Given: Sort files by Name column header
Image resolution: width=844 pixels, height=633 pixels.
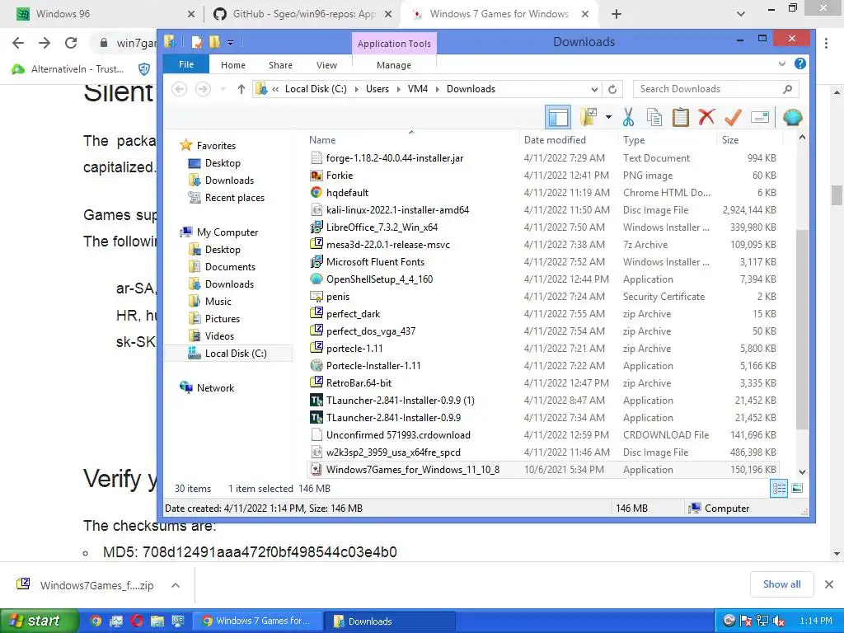Looking at the screenshot, I should pyautogui.click(x=322, y=140).
